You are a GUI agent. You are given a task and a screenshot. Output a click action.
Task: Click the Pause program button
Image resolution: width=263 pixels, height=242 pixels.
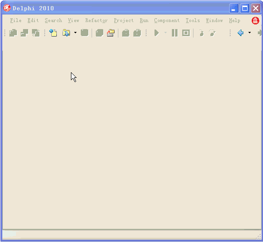tap(175, 33)
